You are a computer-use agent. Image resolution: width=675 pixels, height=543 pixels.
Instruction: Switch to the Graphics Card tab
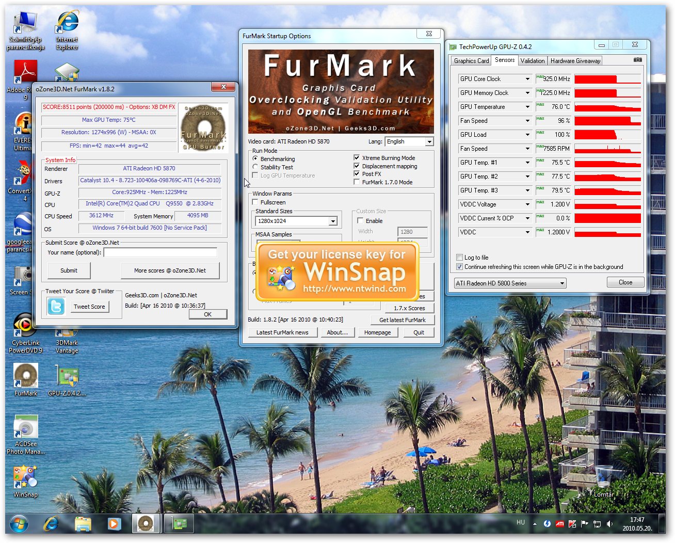471,60
